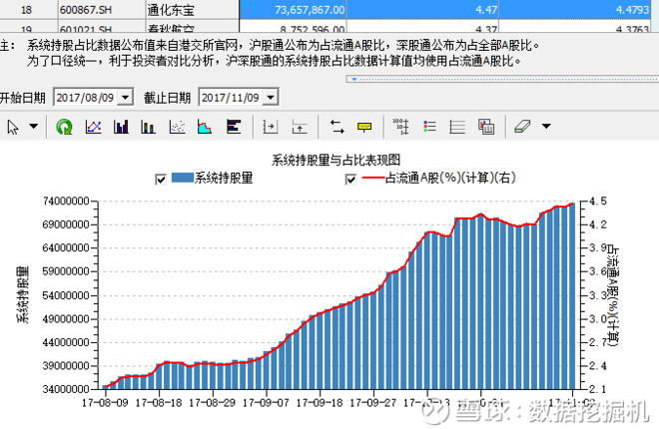The height and width of the screenshot is (429, 659).
Task: Click the blue 系统持股量 legend swatch
Action: click(183, 178)
